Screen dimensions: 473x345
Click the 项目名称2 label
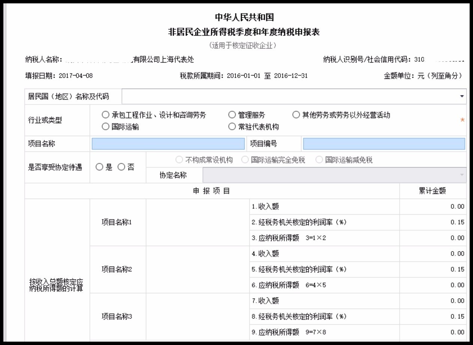coord(117,269)
